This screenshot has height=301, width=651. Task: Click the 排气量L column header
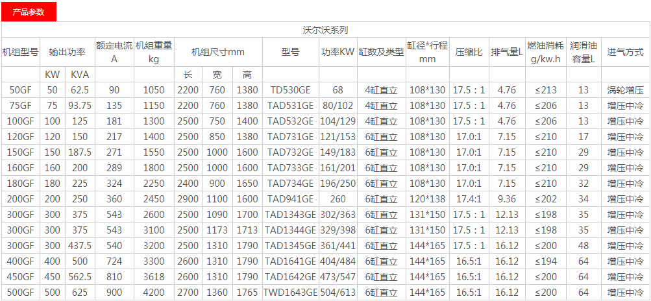click(x=506, y=53)
